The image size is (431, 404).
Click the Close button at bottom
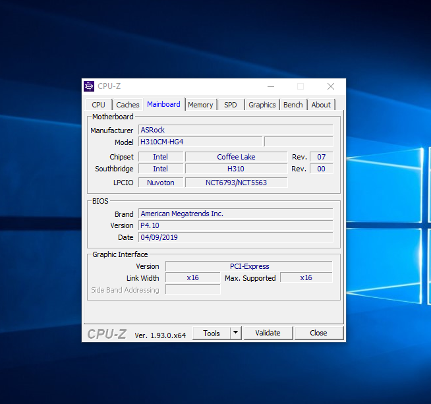[x=318, y=333]
